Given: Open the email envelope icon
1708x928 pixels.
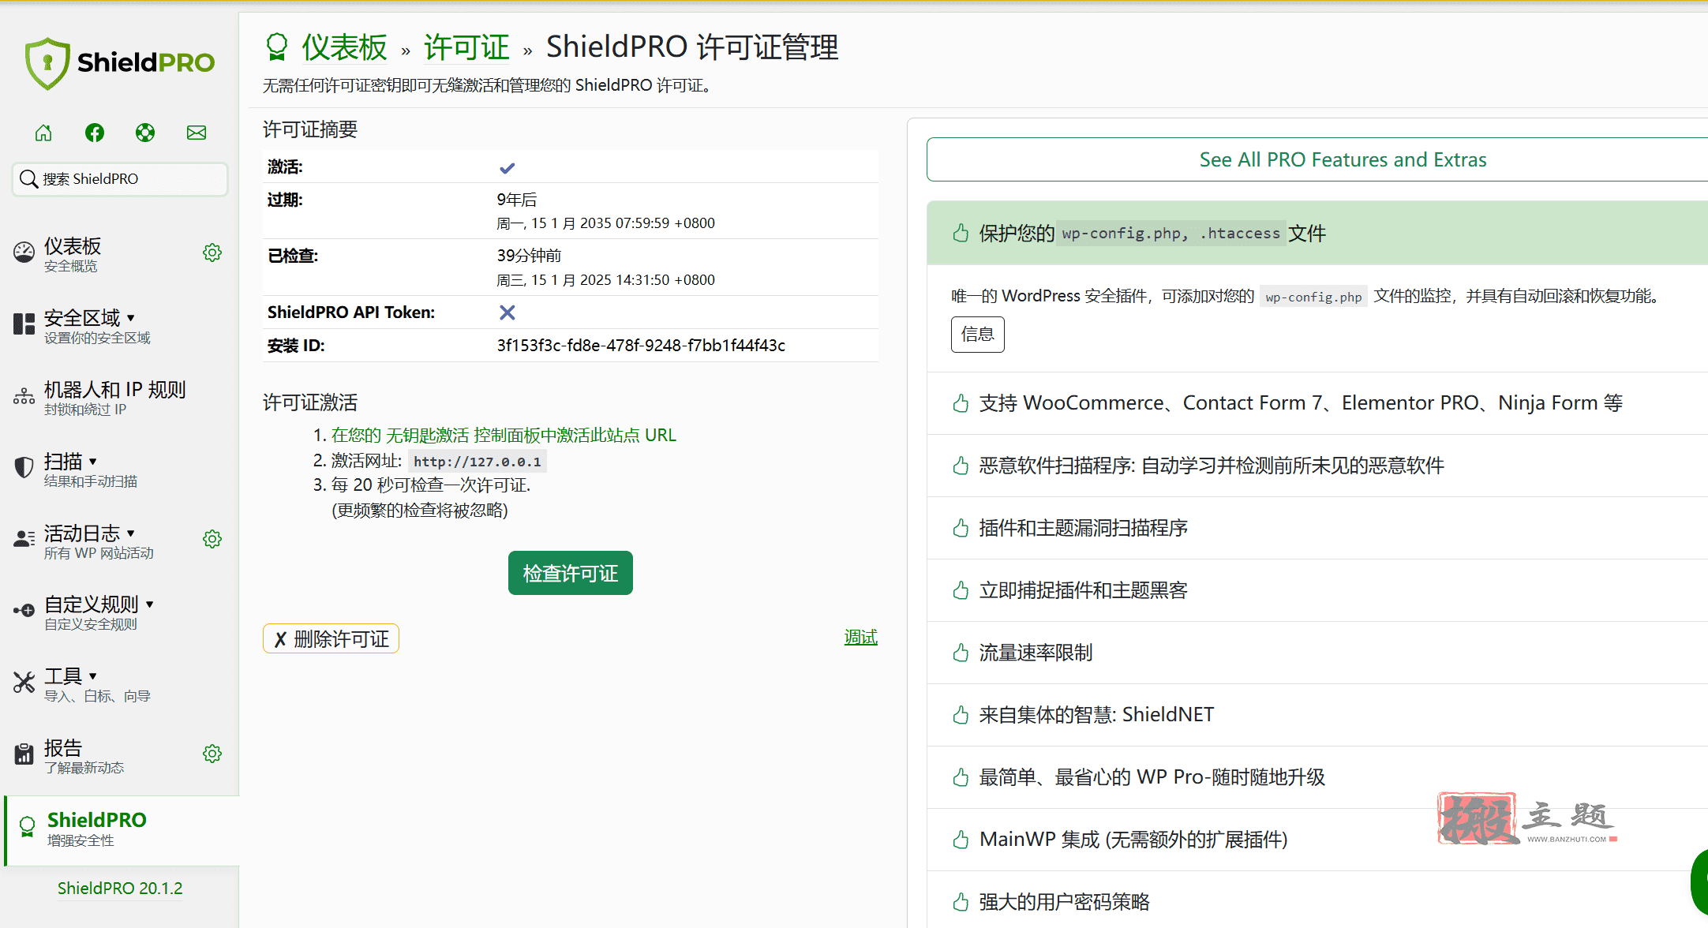Looking at the screenshot, I should [197, 133].
